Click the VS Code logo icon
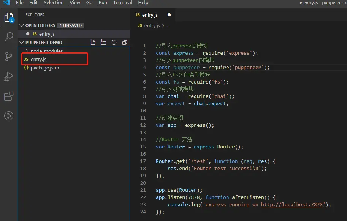The height and width of the screenshot is (221, 347). (6, 3)
